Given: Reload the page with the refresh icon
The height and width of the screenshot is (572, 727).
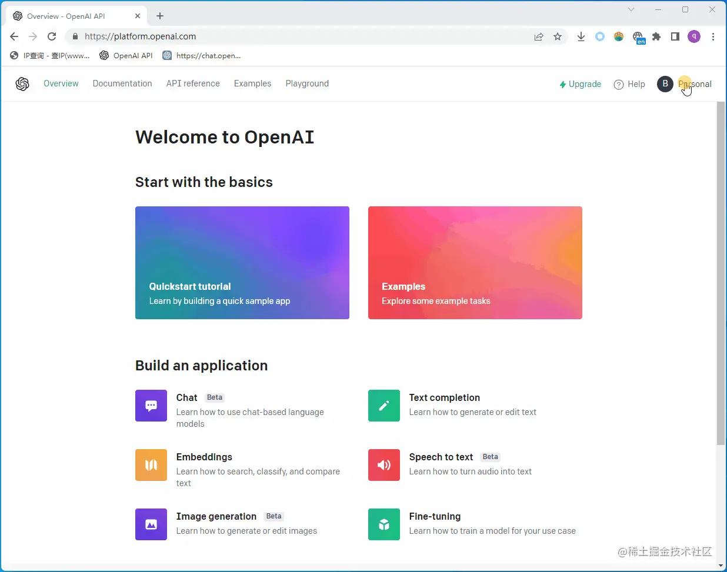Looking at the screenshot, I should (x=52, y=36).
